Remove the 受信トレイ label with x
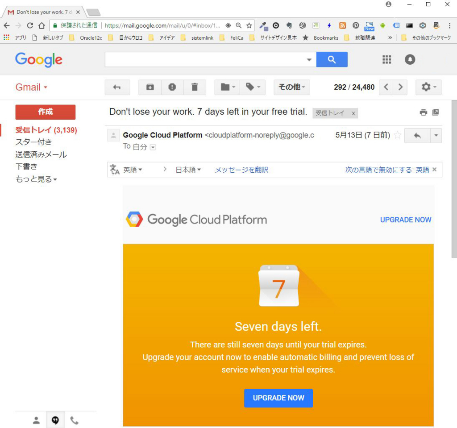Screen dimensions: 457x428 coord(353,113)
